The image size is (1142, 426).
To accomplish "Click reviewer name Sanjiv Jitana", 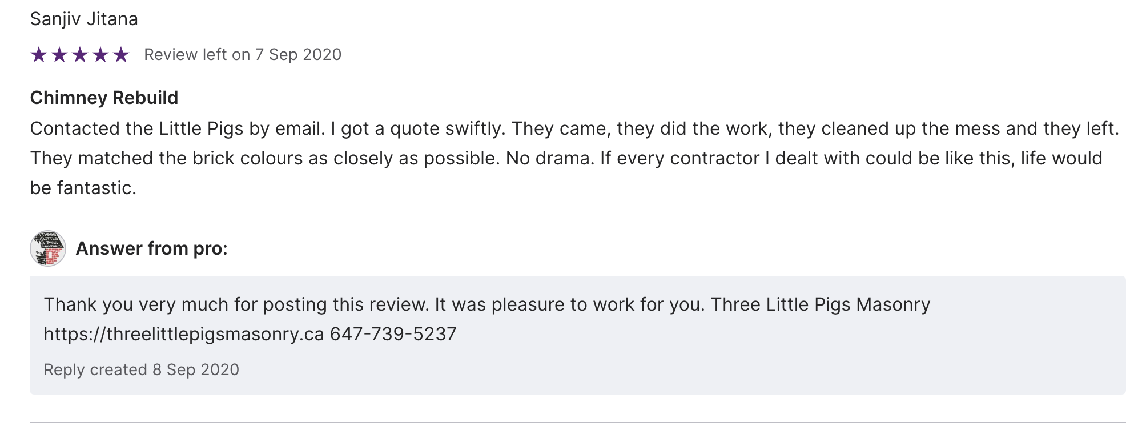I will [84, 19].
